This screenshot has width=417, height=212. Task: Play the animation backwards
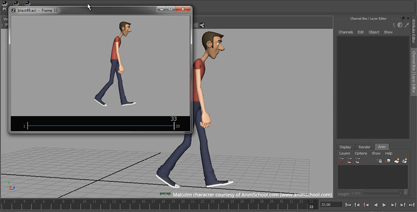[x=375, y=205]
